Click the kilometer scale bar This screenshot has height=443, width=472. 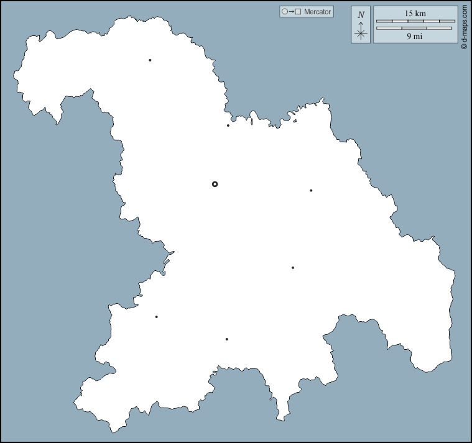coord(415,21)
